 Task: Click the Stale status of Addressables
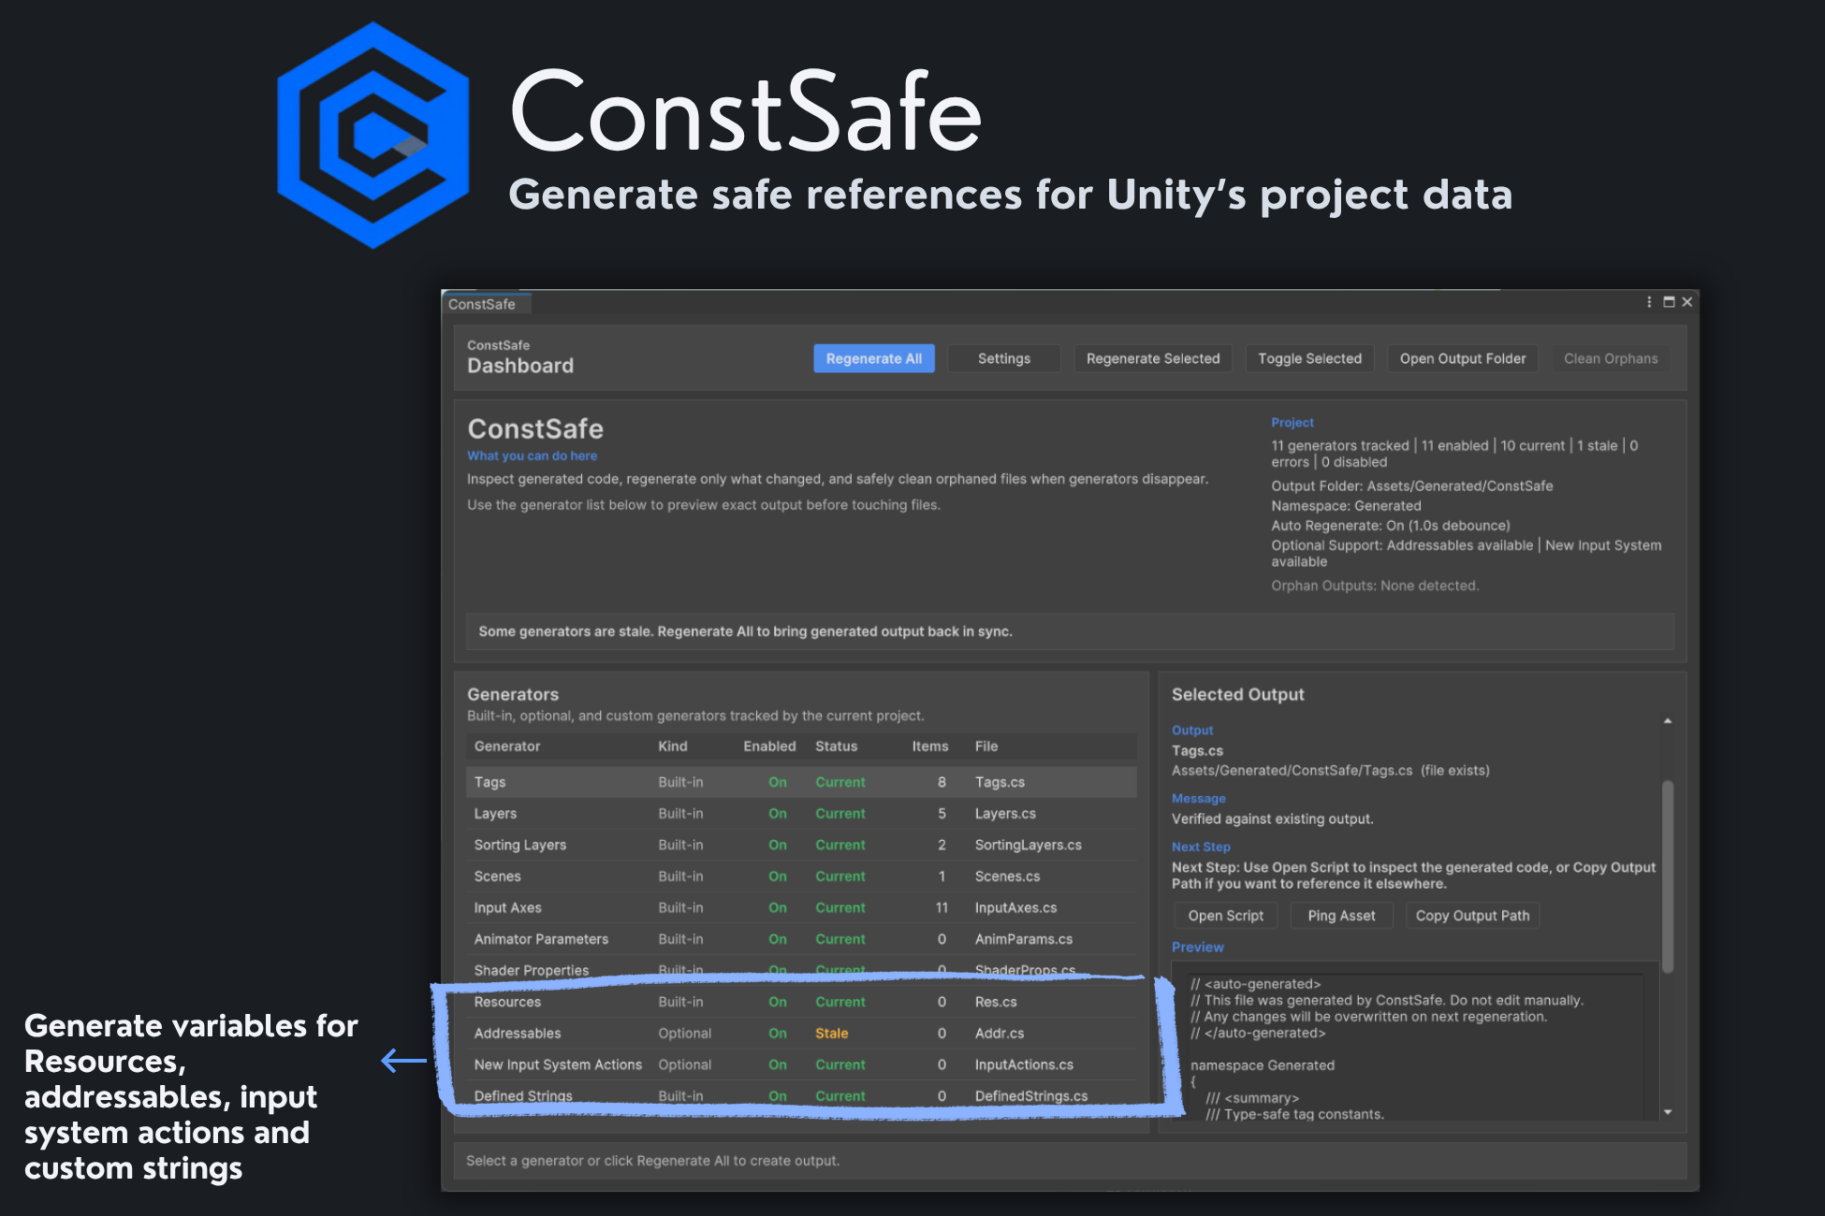[831, 1034]
